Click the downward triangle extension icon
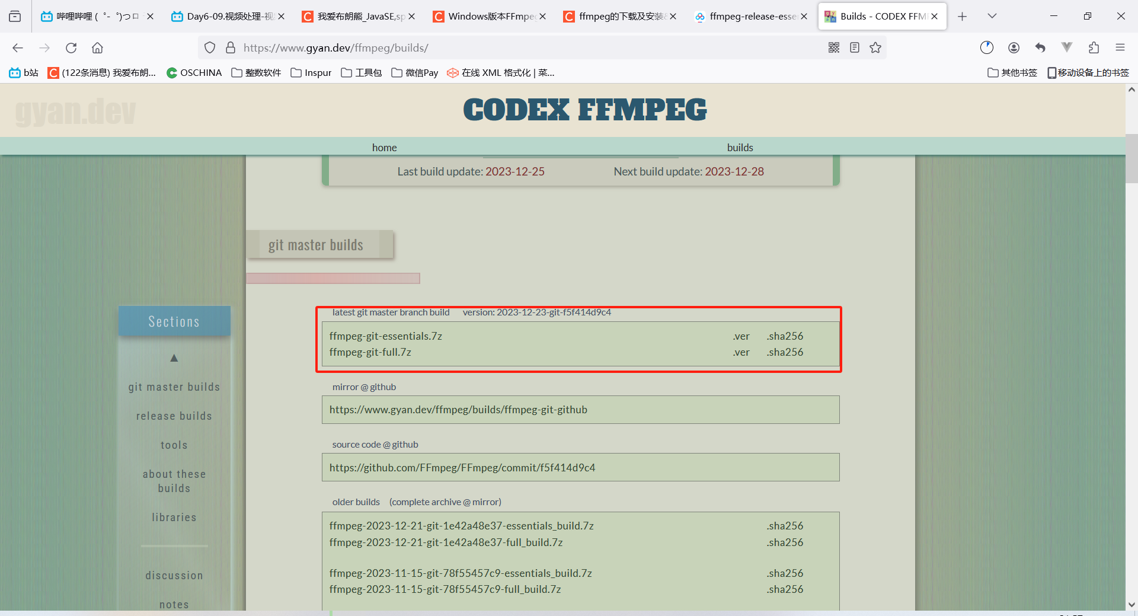1138x616 pixels. (1067, 47)
